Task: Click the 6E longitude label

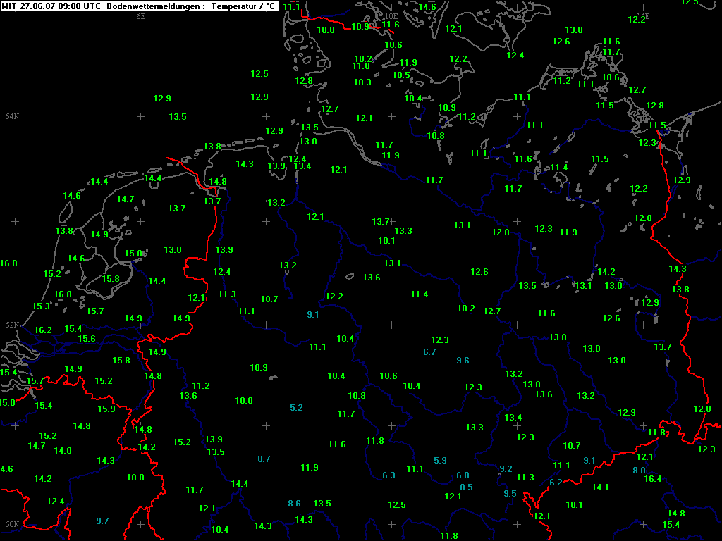Action: pyautogui.click(x=140, y=16)
